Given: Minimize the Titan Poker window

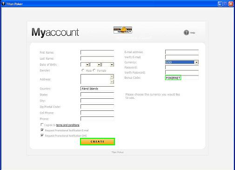Looking at the screenshot, I should pos(220,4).
